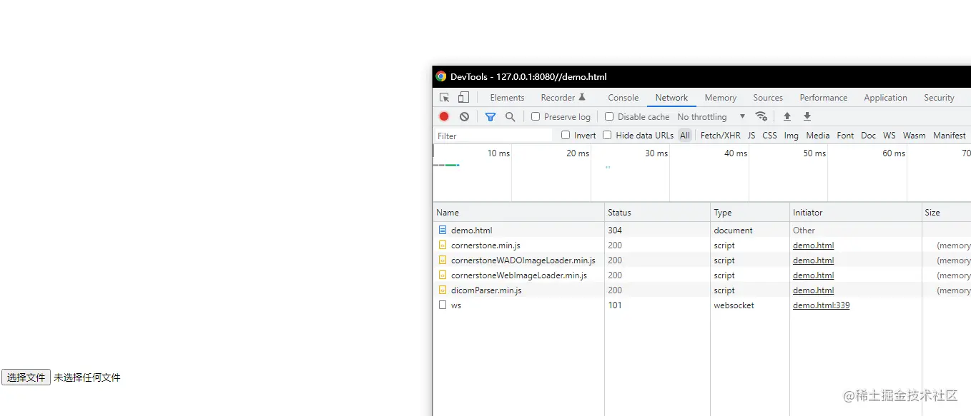Open network search magnifier
Image resolution: width=971 pixels, height=416 pixels.
(x=511, y=116)
